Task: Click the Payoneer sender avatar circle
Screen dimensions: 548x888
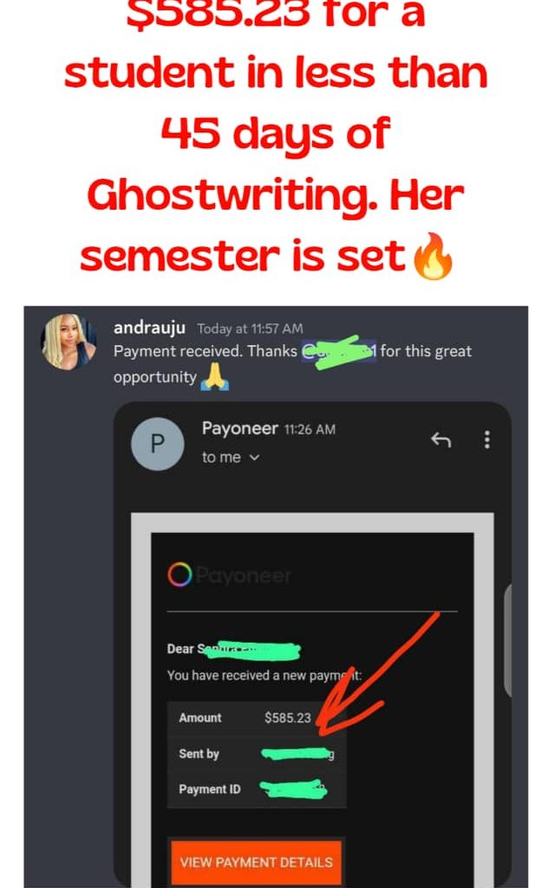Action: point(158,443)
